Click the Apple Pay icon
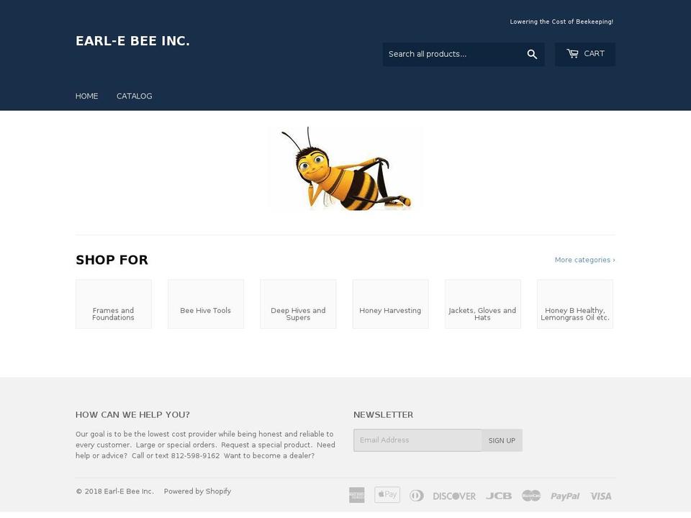 (x=387, y=495)
